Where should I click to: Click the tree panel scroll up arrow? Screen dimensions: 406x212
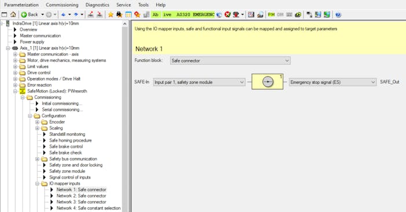click(125, 24)
